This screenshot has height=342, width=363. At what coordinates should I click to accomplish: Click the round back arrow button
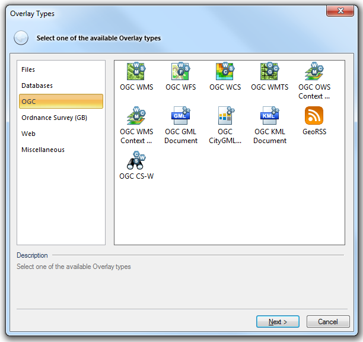click(21, 38)
